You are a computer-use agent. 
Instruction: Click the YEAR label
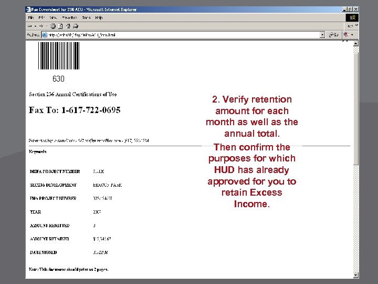tap(36, 212)
